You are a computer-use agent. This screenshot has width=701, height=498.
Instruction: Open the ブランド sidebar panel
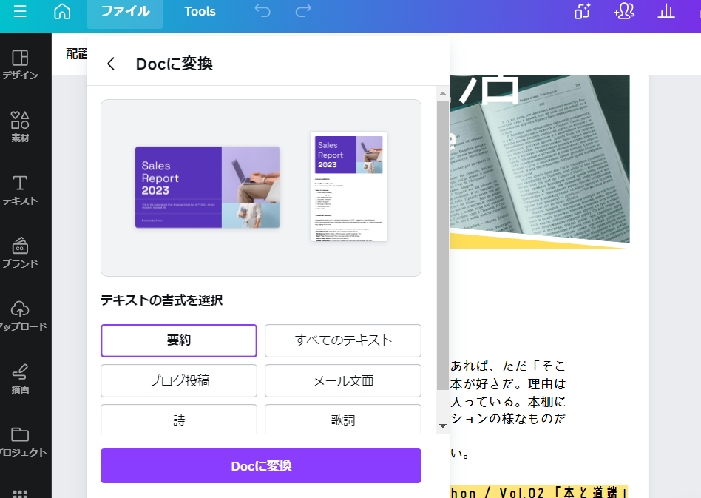coord(20,253)
